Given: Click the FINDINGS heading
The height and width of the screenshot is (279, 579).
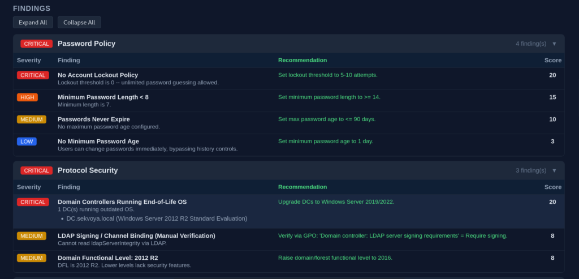Looking at the screenshot, I should tap(32, 8).
